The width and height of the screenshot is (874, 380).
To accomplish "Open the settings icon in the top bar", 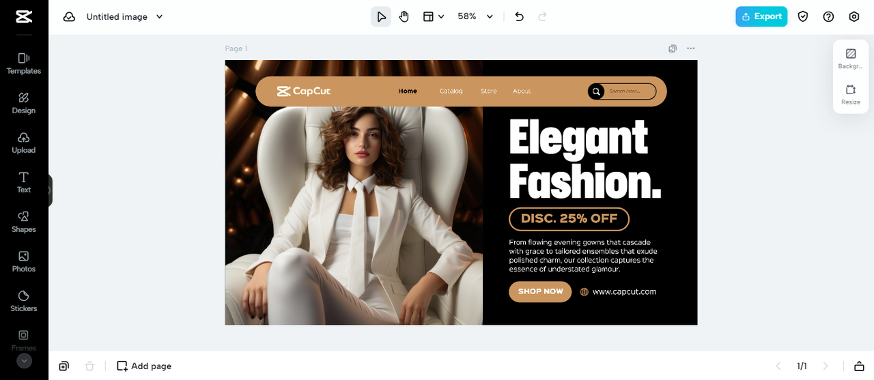I will 854,16.
